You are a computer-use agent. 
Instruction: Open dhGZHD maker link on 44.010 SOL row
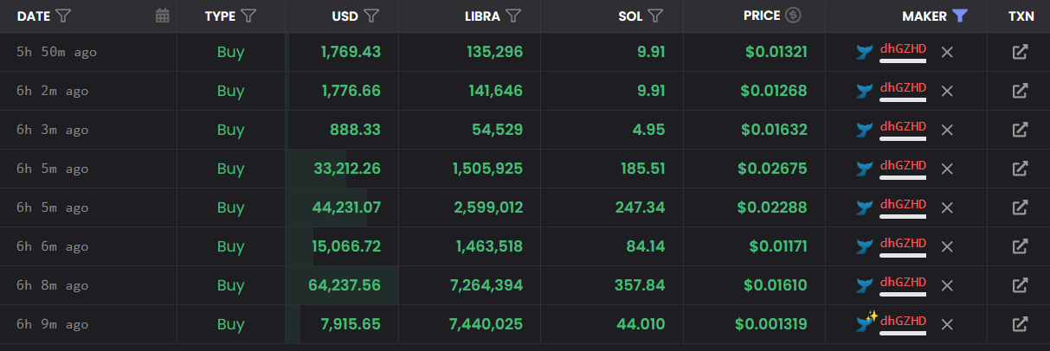pyautogui.click(x=903, y=322)
